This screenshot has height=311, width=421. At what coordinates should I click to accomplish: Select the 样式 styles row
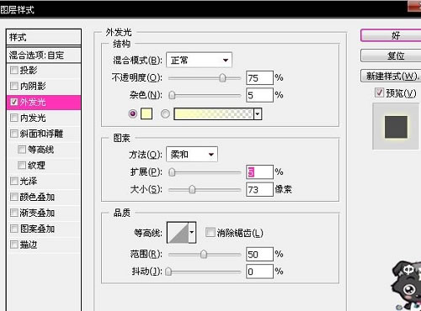(44, 37)
